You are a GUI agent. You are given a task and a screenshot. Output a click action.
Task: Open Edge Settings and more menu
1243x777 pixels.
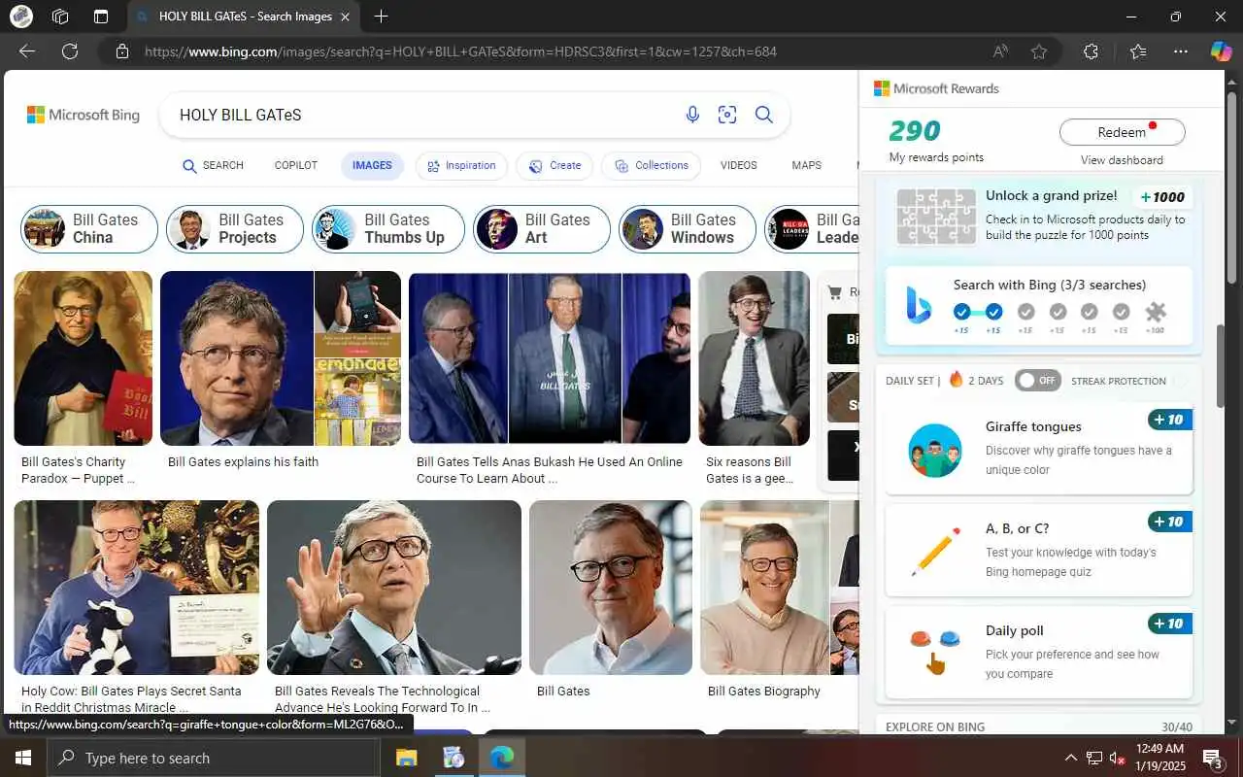point(1181,51)
